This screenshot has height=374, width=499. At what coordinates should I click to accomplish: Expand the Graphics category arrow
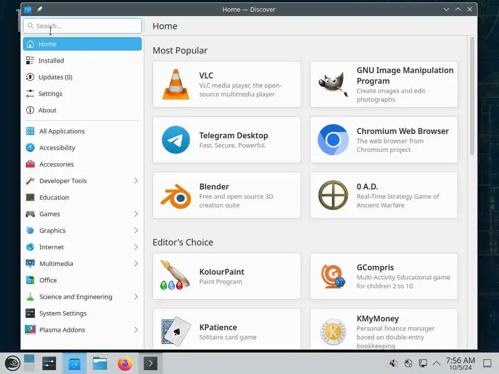(136, 230)
